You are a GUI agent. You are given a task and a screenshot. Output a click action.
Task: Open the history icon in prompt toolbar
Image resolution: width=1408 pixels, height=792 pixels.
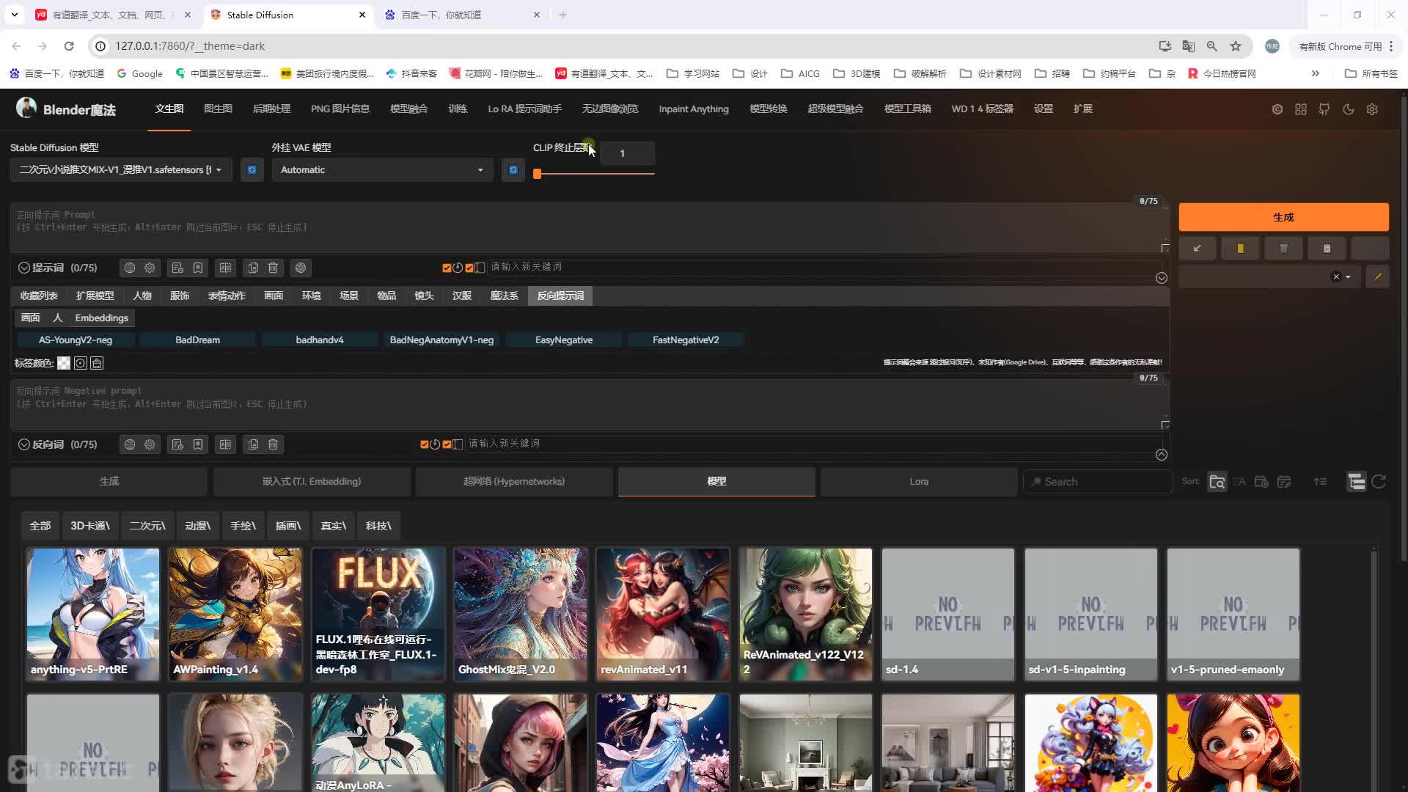point(177,268)
